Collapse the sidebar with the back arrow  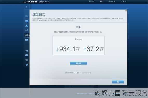(x=26, y=7)
